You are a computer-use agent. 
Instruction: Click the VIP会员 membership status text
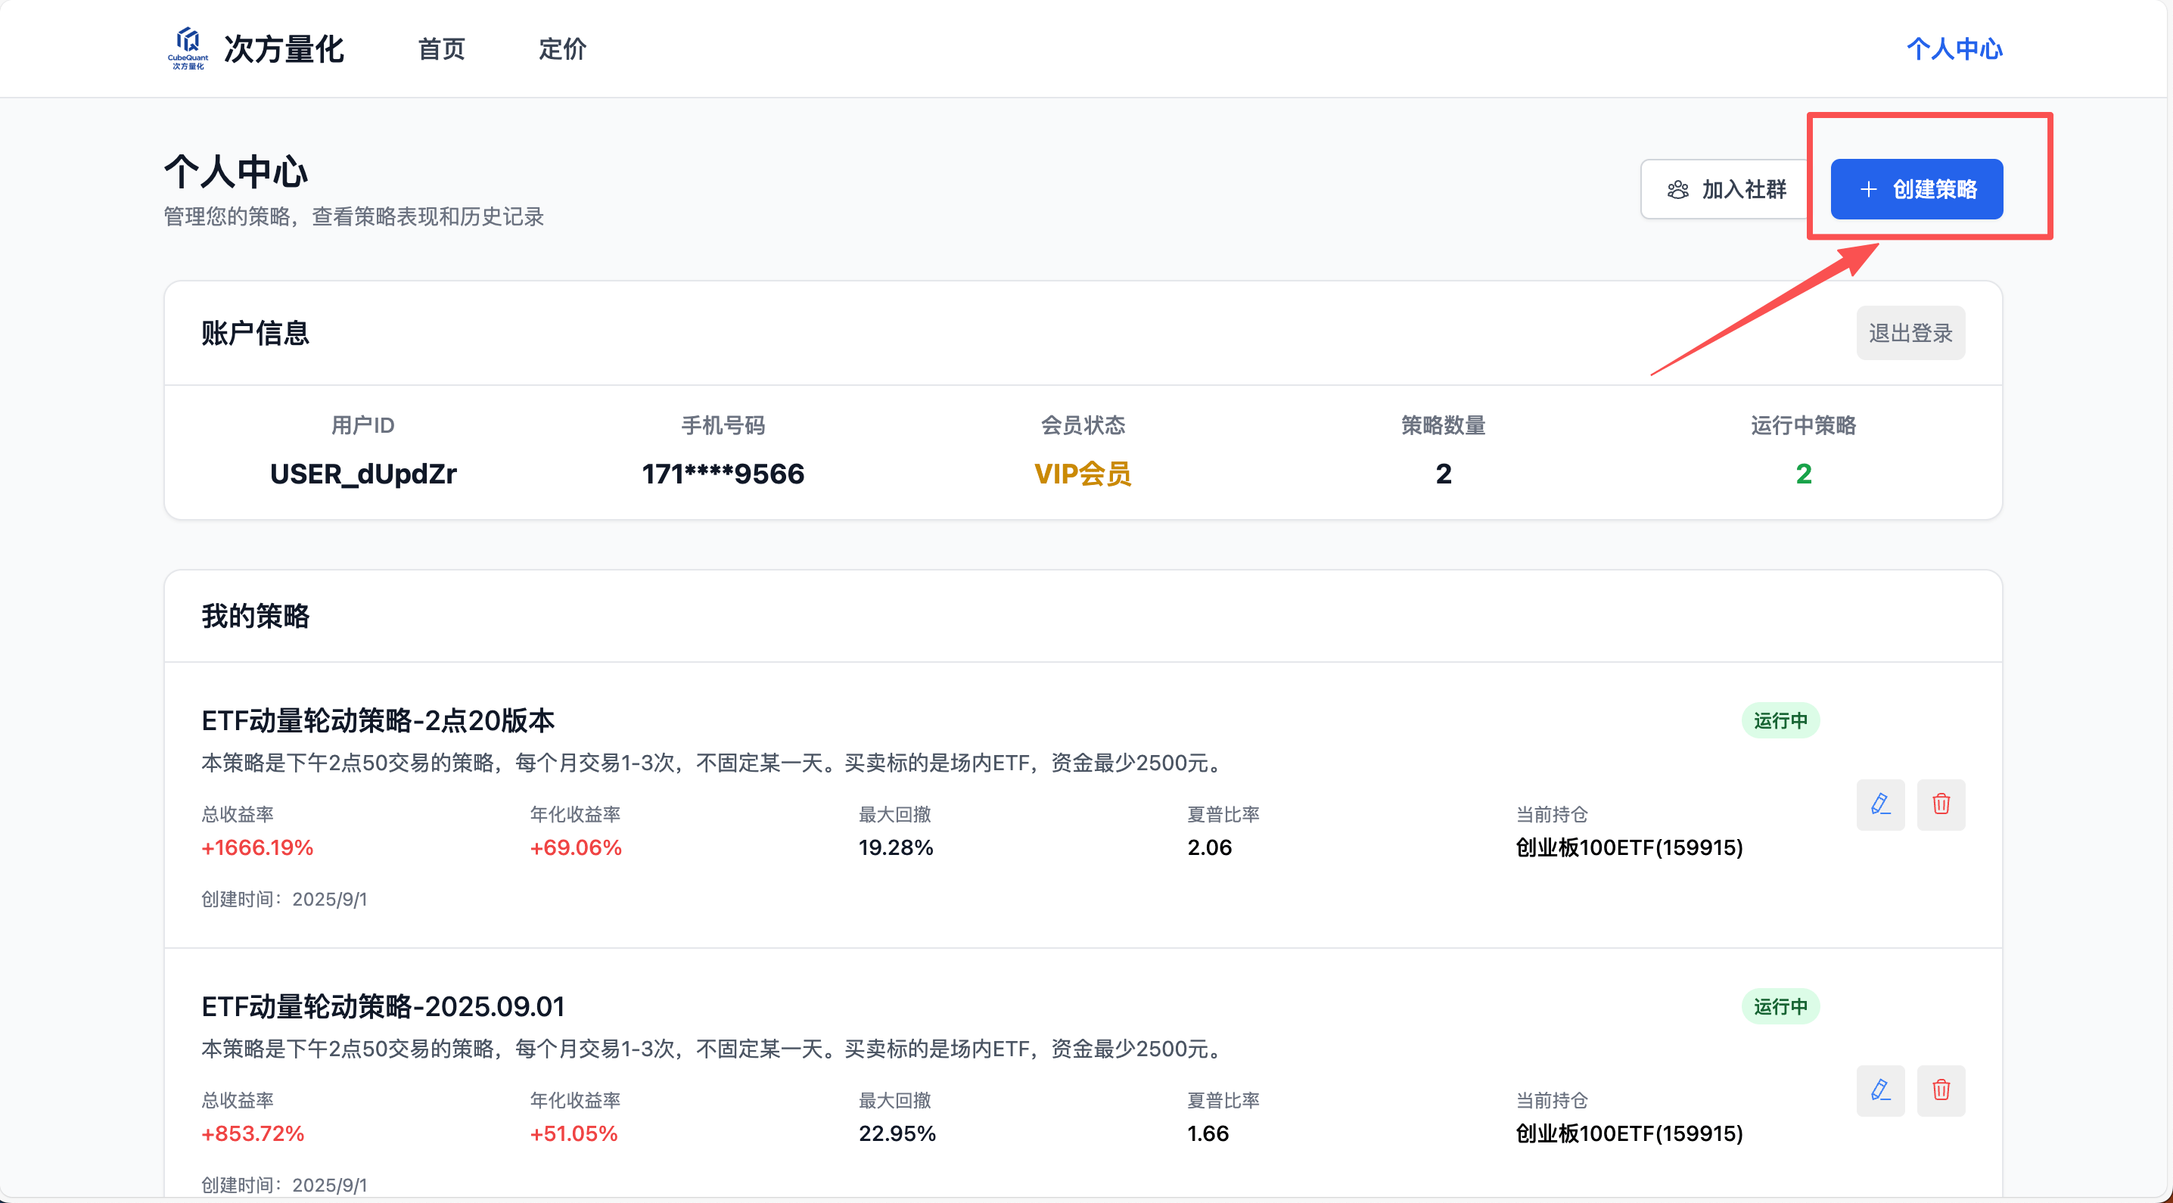(1082, 474)
